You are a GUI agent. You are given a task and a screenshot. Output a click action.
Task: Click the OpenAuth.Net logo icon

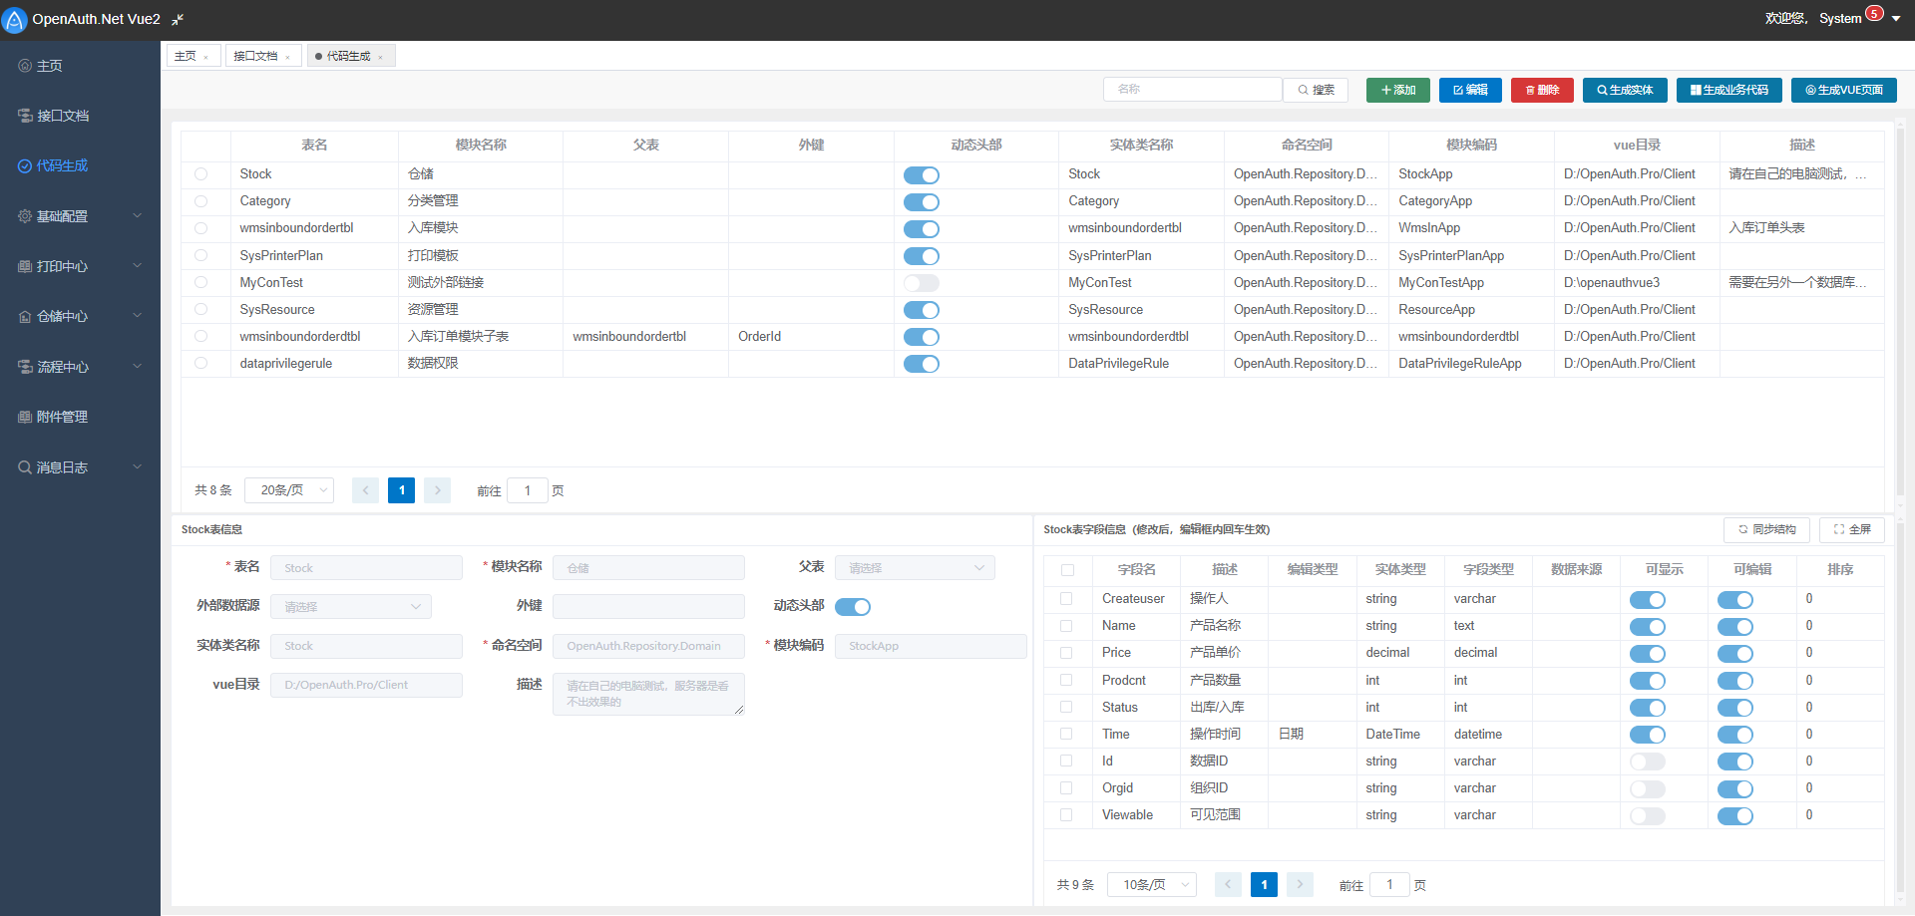[15, 20]
